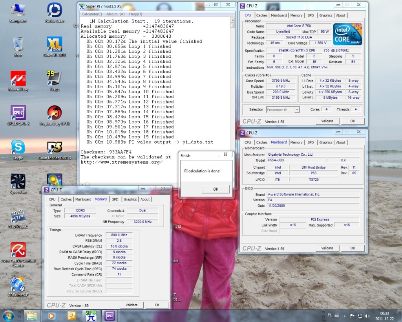Click OK in the Memory CPU-Z window
This screenshot has width=402, height=322.
pos(157,305)
